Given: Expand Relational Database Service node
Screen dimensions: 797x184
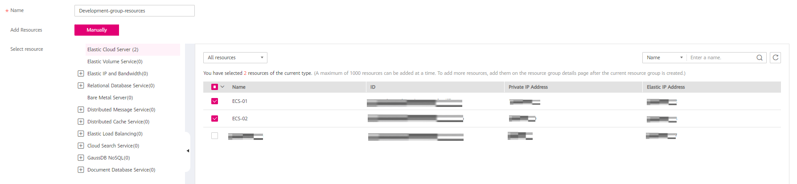Looking at the screenshot, I should (81, 86).
